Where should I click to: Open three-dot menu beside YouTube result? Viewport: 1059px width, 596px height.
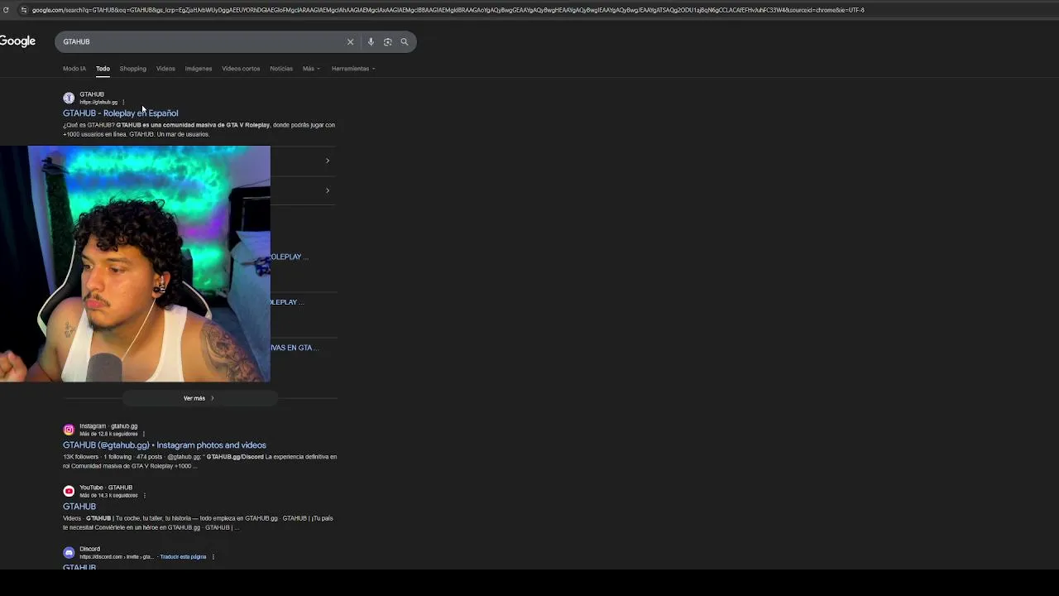[144, 495]
